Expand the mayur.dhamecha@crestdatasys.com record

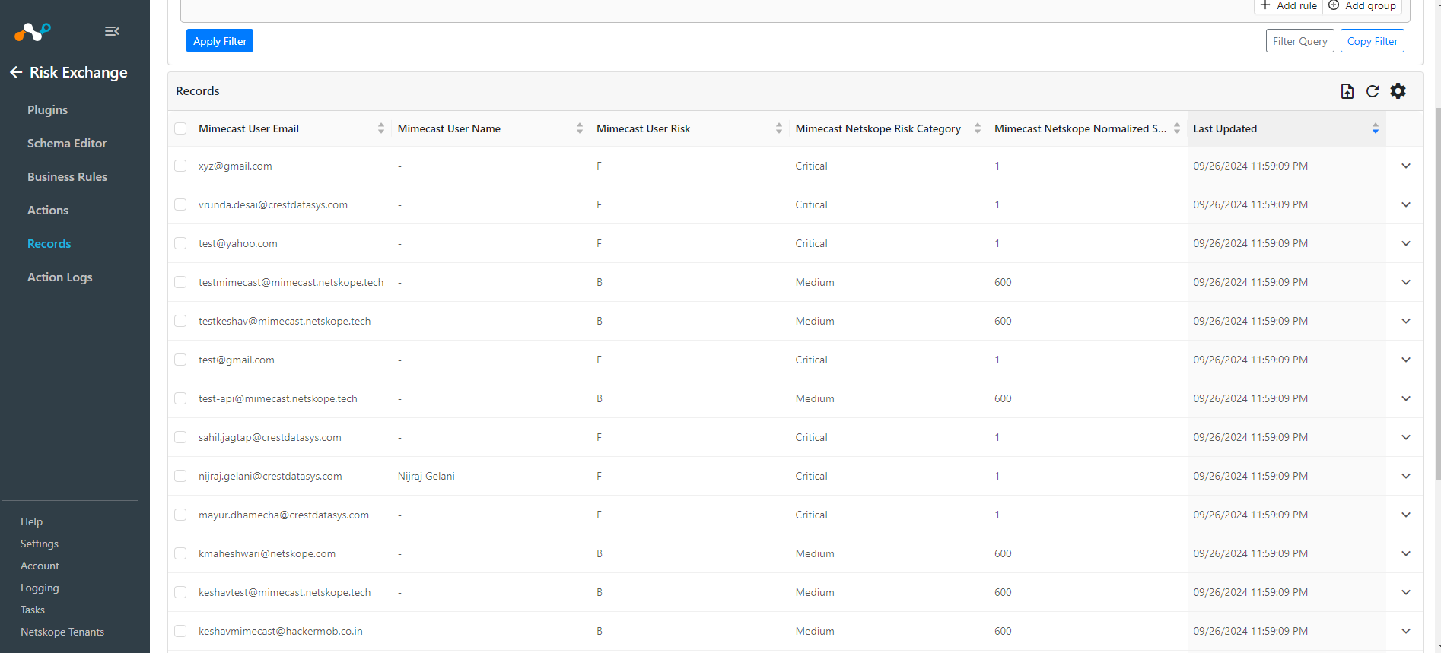point(1406,515)
